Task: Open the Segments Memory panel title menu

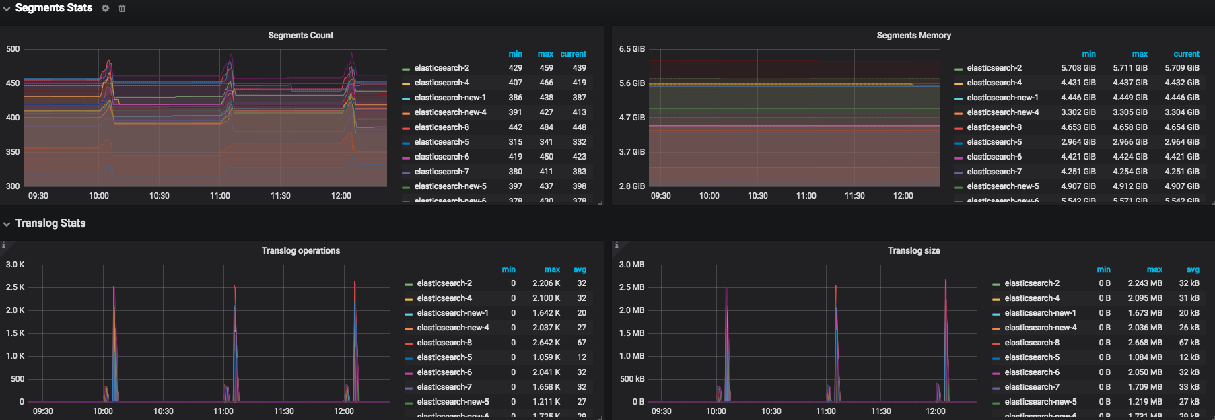Action: click(913, 35)
